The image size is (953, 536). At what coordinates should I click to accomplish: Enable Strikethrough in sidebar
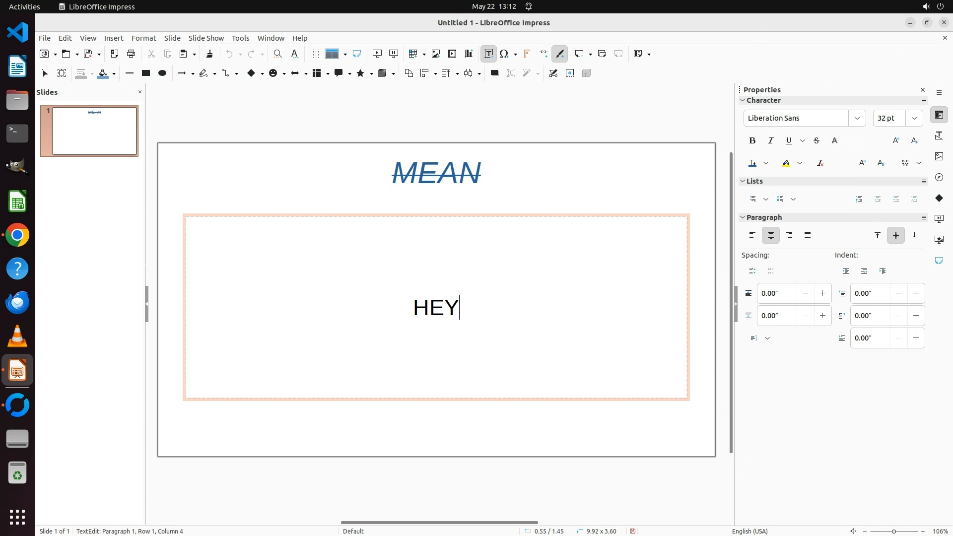(x=817, y=141)
